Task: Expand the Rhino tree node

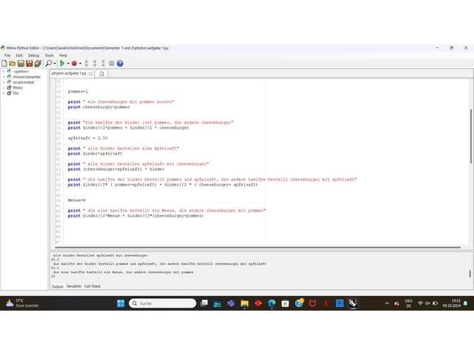Action: [4, 88]
